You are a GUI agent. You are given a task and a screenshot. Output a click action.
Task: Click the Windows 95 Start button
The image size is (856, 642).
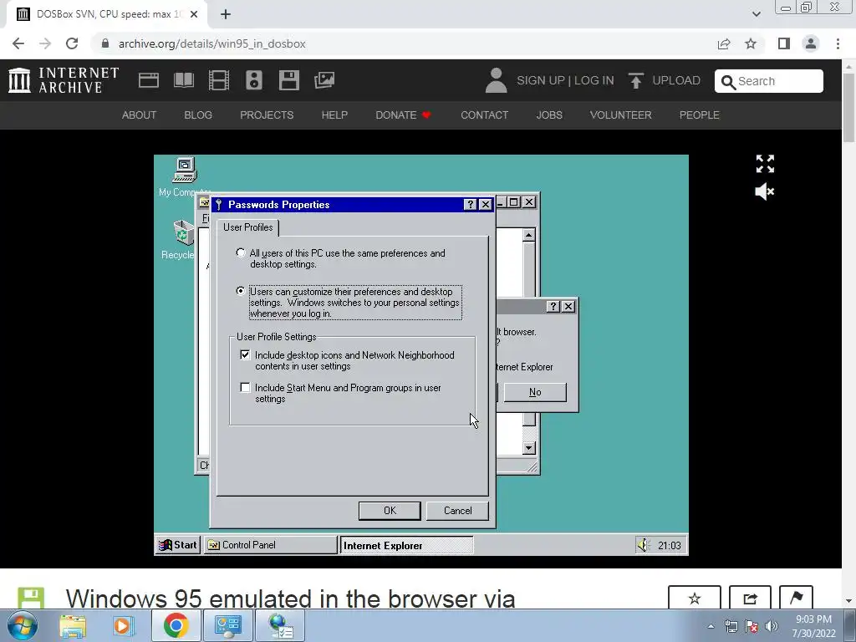point(177,545)
